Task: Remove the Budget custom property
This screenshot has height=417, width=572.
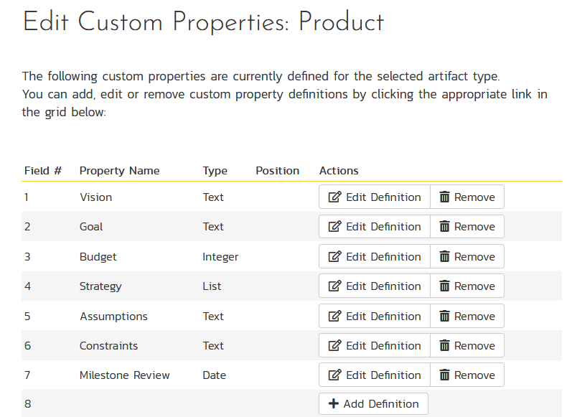Action: (467, 257)
